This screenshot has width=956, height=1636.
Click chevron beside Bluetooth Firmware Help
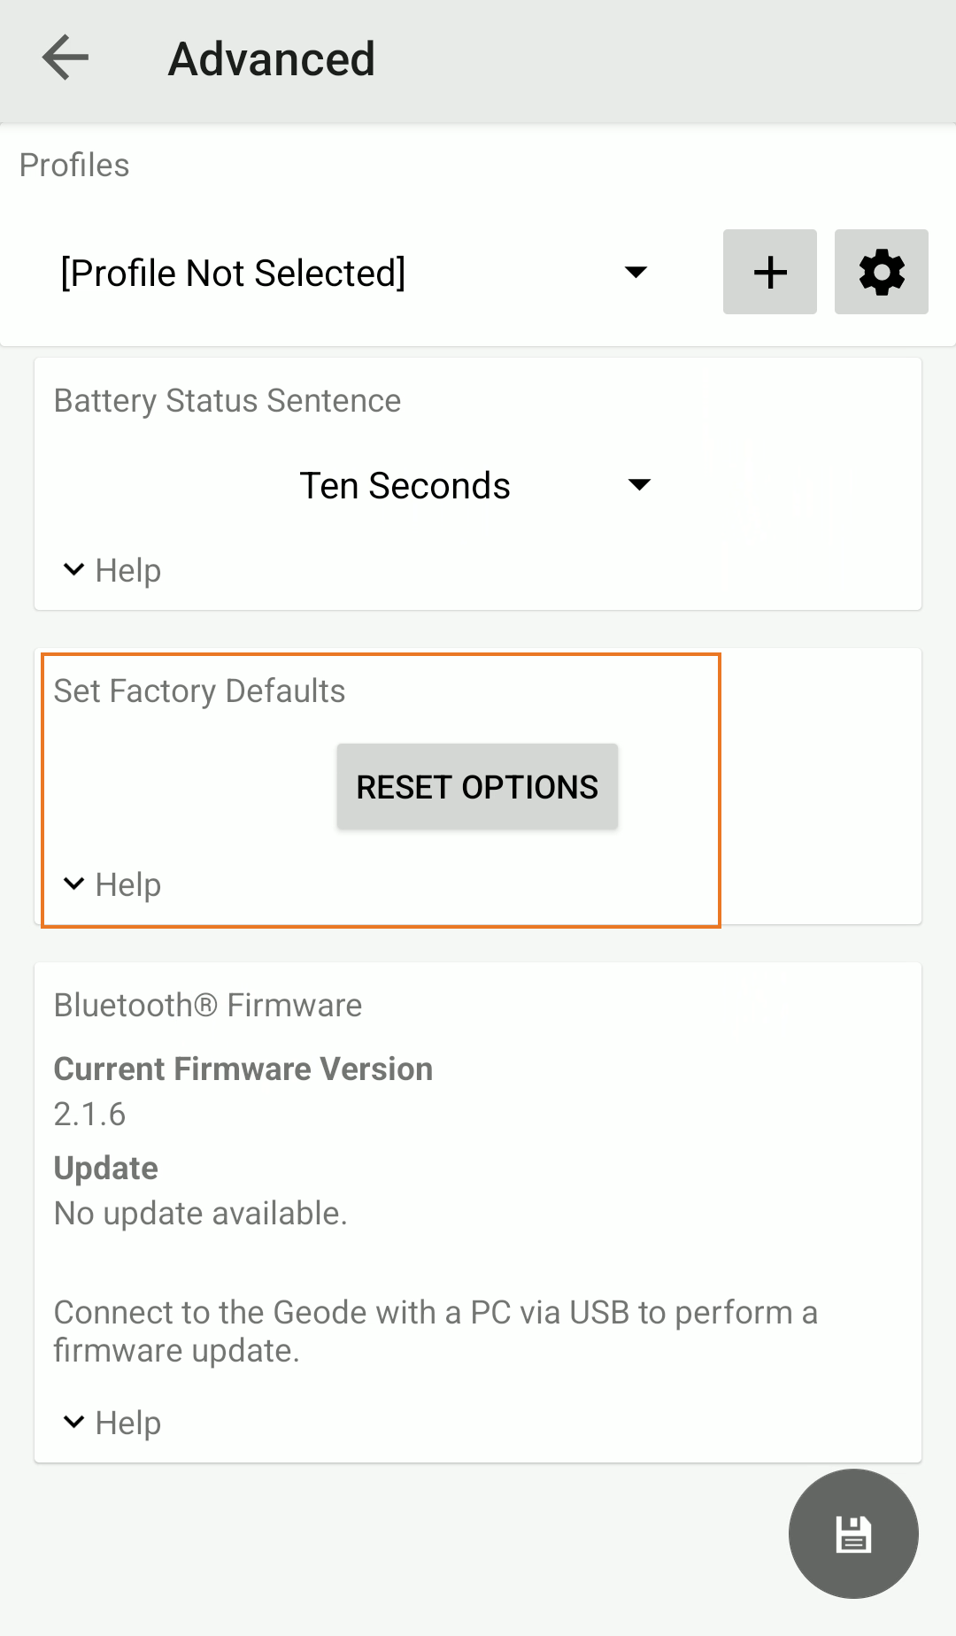pyautogui.click(x=74, y=1422)
